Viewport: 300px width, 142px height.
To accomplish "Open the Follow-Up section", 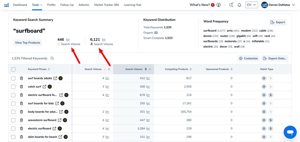I will click(67, 5).
